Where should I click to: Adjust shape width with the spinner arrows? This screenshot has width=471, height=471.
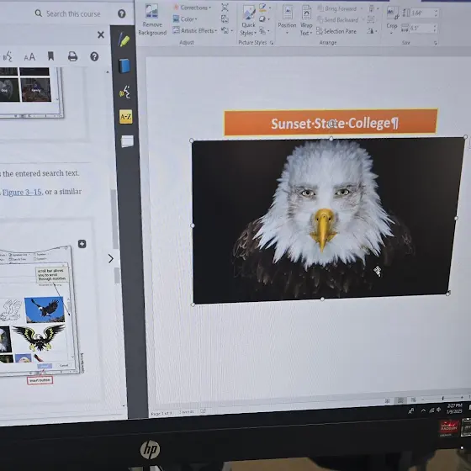click(x=435, y=29)
